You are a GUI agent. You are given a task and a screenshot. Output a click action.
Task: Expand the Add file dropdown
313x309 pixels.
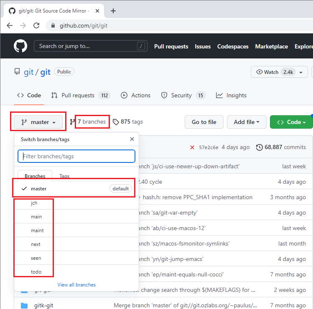click(247, 122)
